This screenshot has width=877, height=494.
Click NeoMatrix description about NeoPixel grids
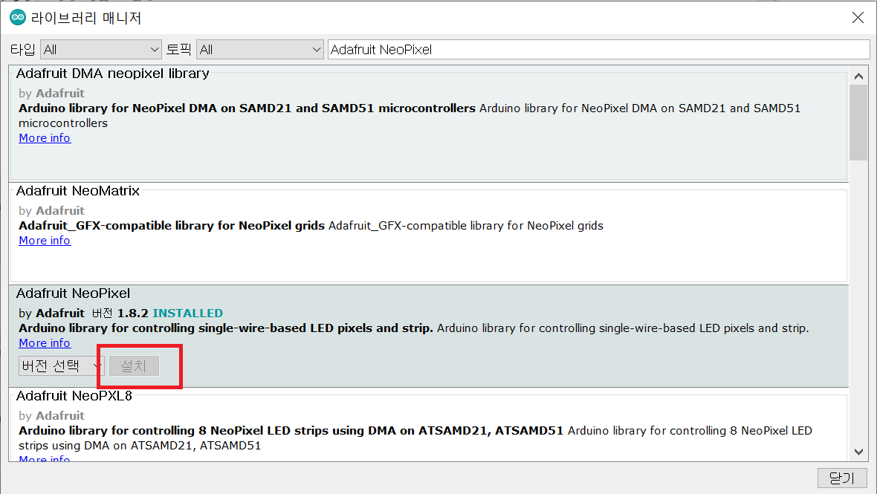coord(311,226)
